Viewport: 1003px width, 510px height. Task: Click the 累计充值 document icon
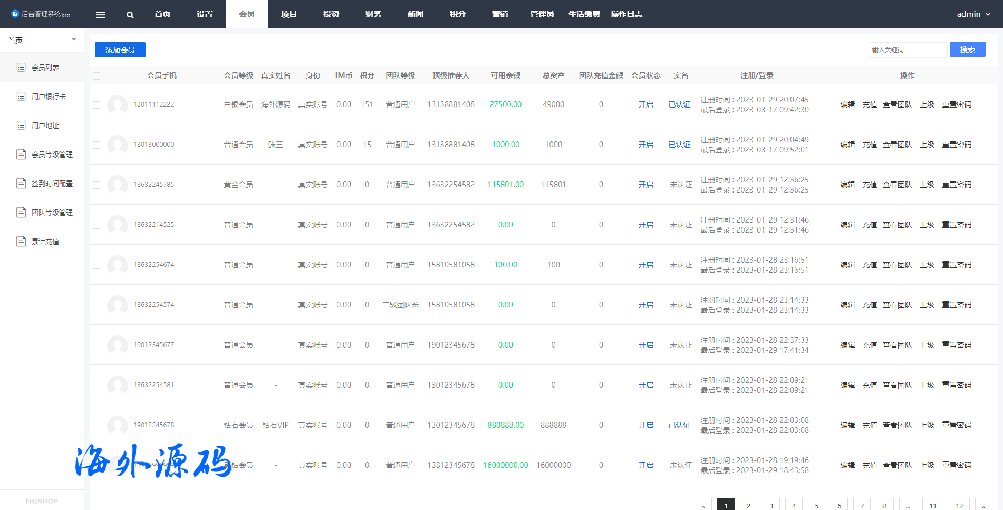21,241
